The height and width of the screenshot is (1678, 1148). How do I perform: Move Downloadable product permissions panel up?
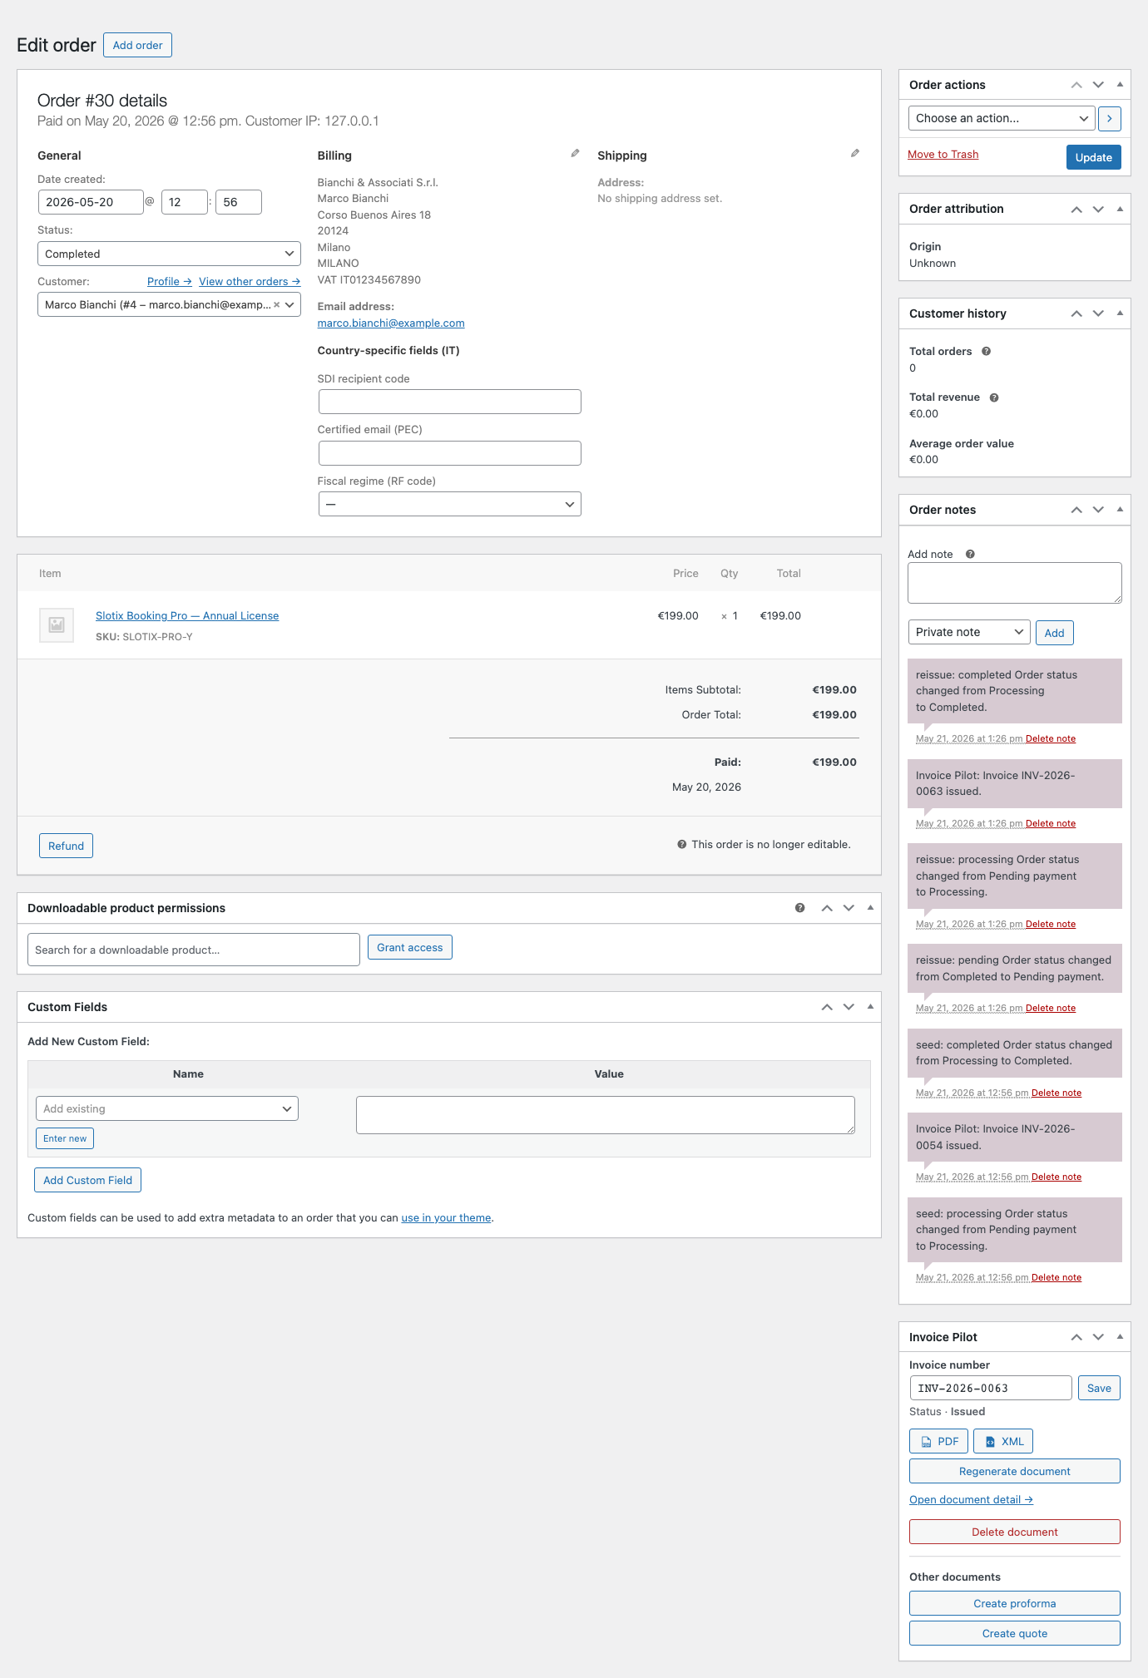tap(827, 908)
